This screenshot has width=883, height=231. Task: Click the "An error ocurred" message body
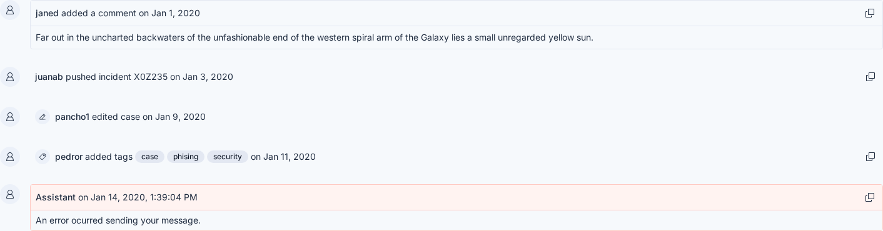118,220
